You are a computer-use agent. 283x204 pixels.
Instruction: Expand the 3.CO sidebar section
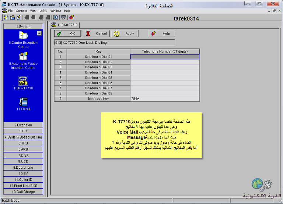coord(23,131)
